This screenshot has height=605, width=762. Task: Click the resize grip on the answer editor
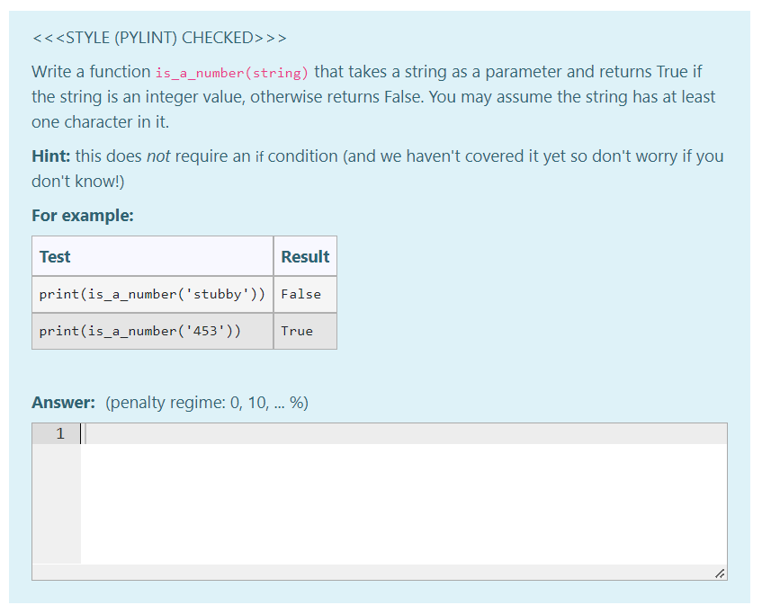pos(719,572)
